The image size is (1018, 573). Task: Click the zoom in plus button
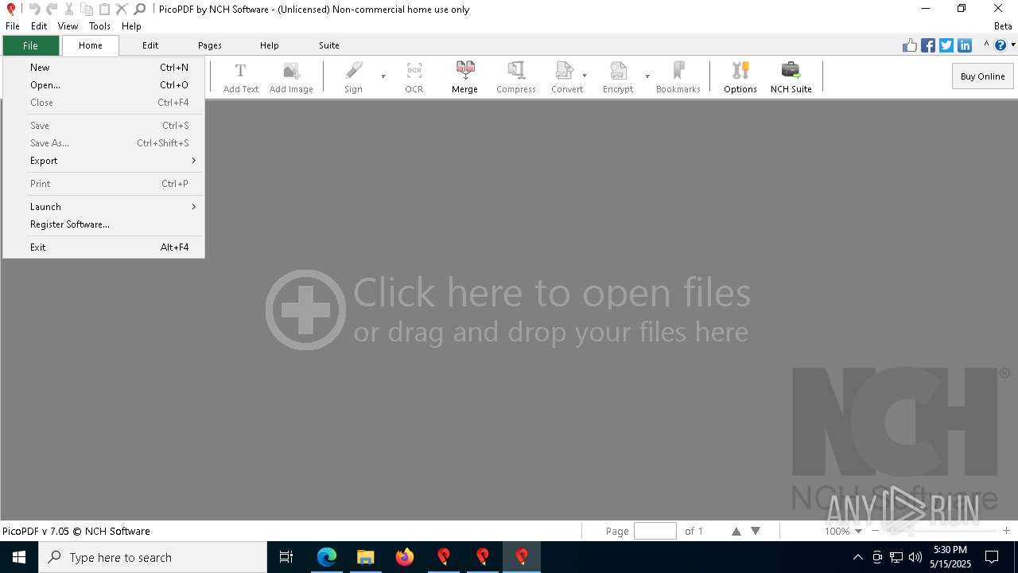1006,531
